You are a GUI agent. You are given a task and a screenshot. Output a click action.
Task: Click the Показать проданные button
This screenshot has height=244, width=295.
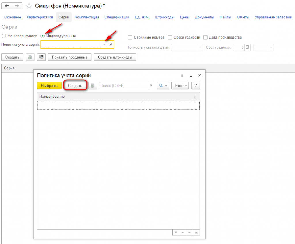(x=70, y=57)
